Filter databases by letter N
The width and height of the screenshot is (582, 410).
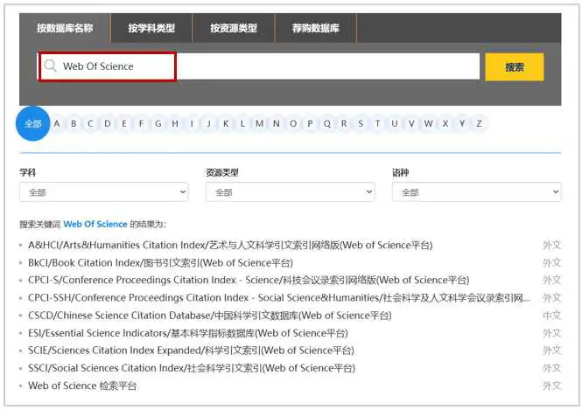click(x=277, y=124)
